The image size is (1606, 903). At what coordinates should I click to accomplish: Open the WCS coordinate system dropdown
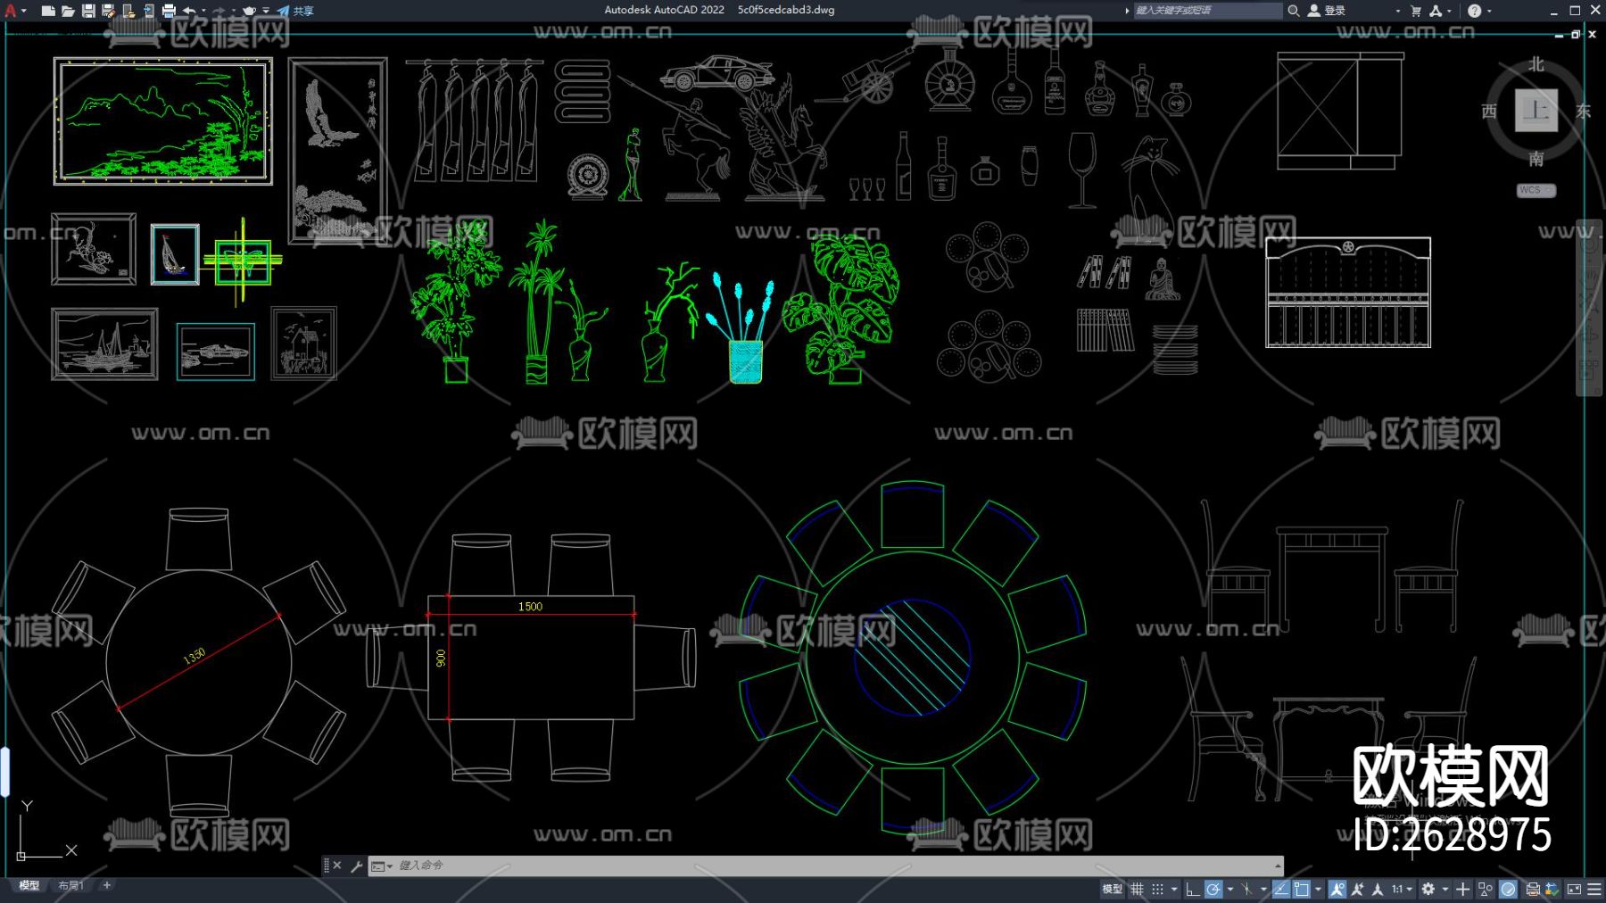(x=1536, y=190)
